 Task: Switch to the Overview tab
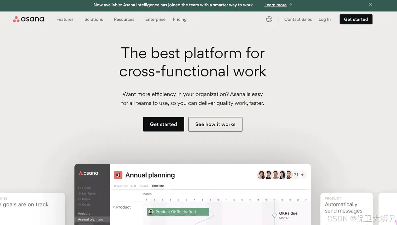click(x=121, y=186)
